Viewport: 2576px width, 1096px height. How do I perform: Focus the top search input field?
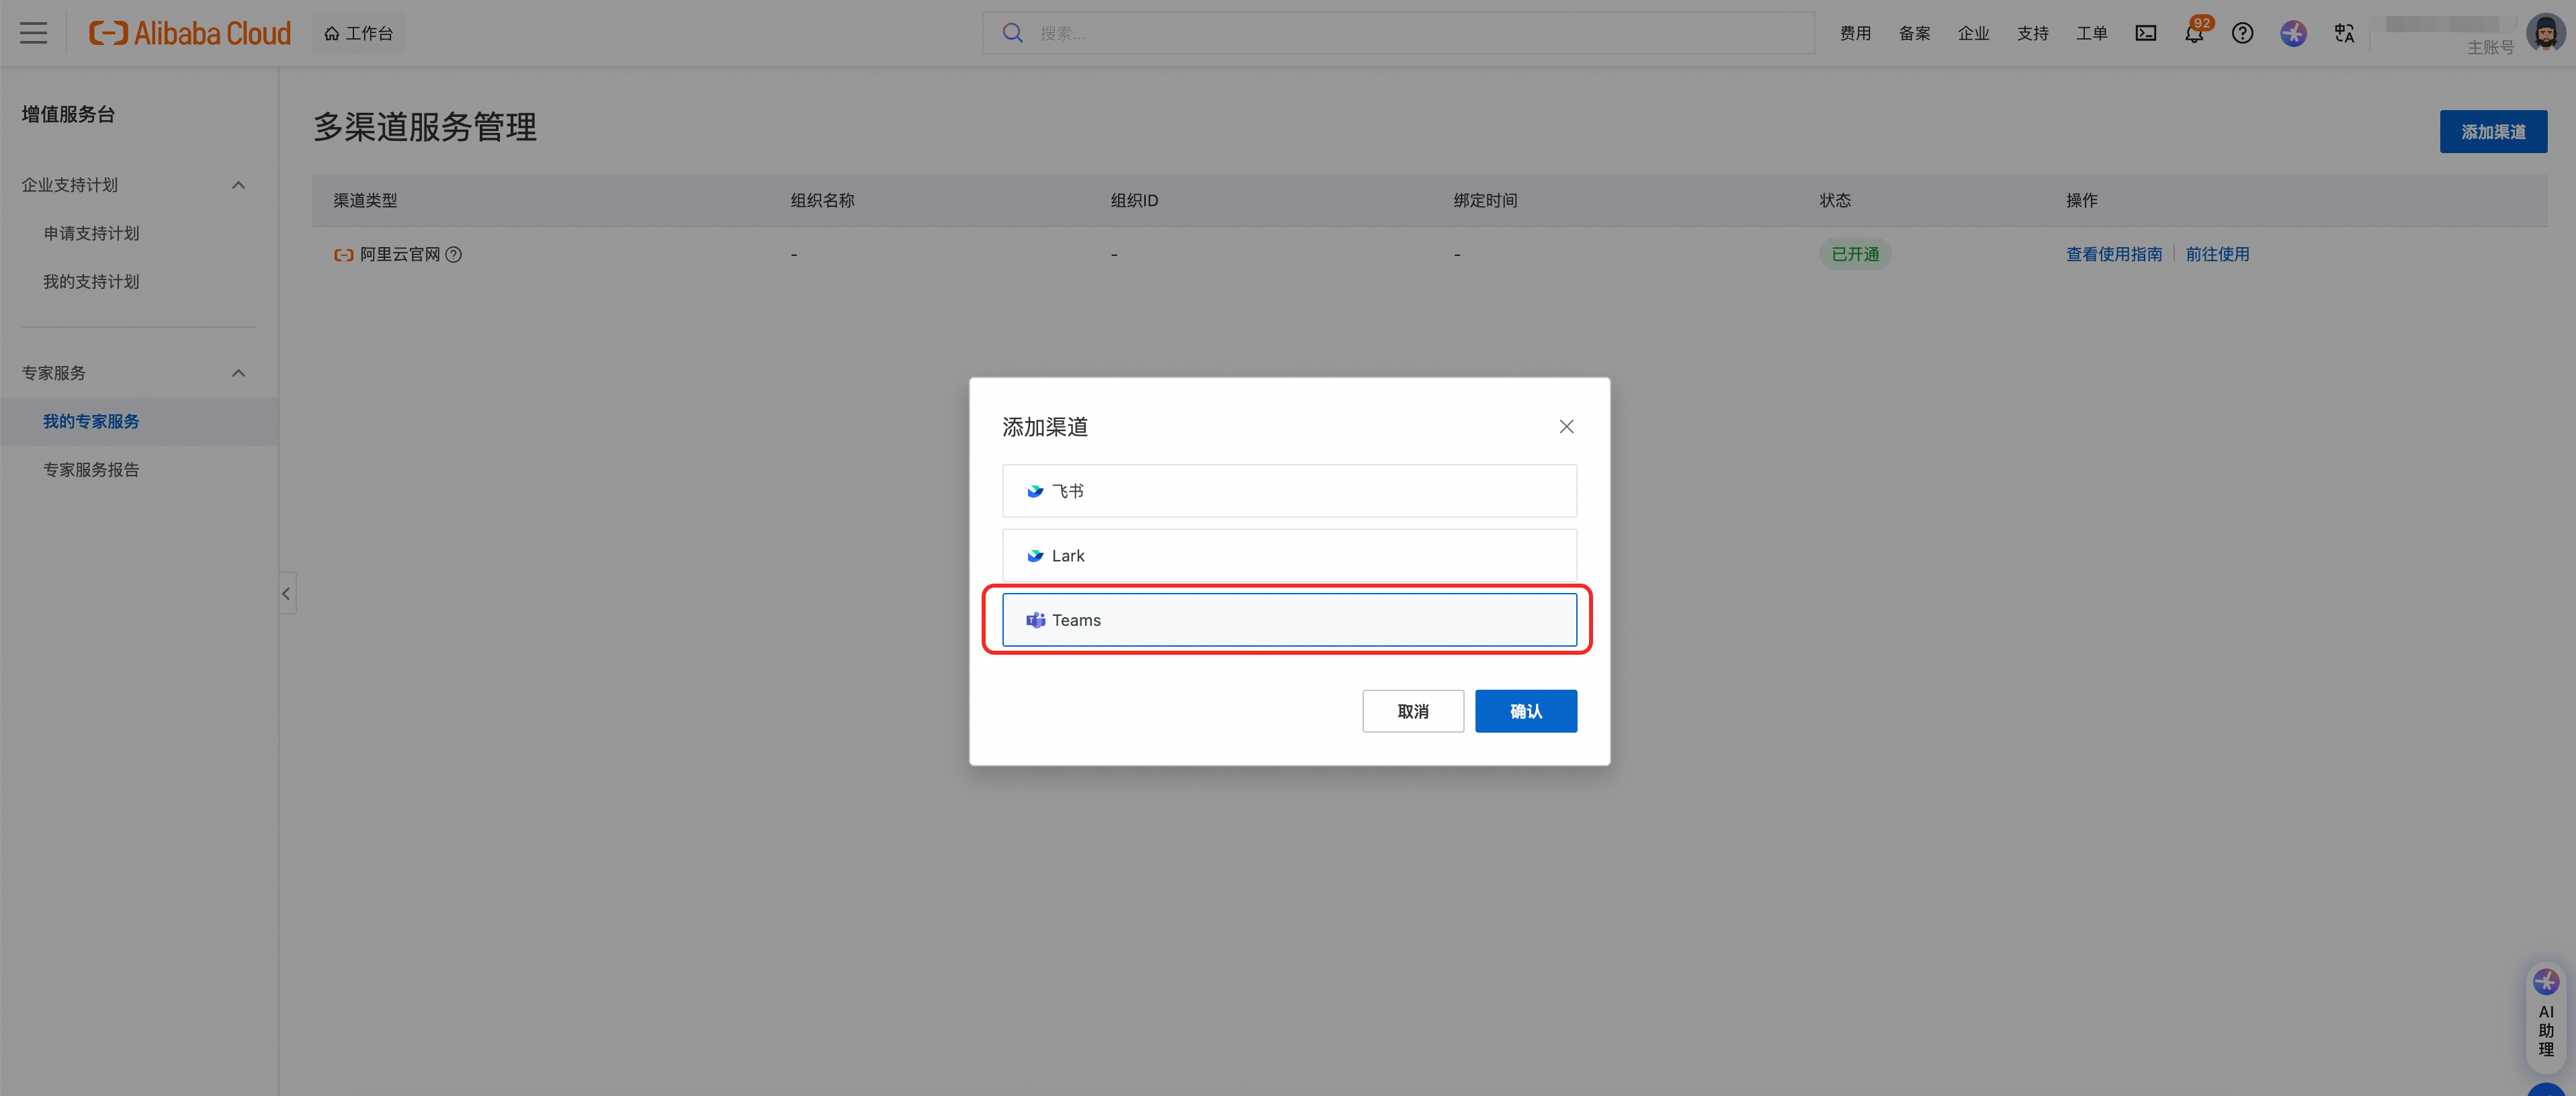(x=1400, y=33)
